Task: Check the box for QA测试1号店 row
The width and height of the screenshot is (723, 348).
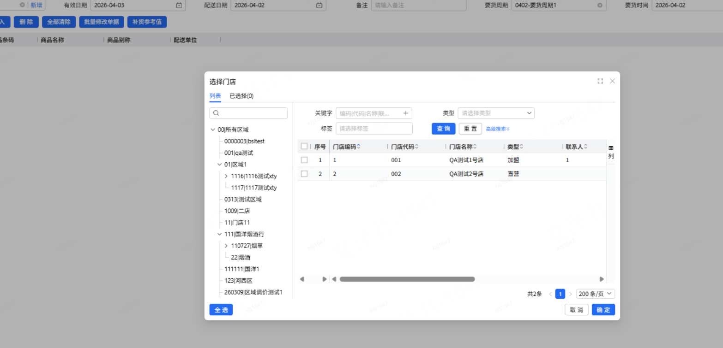Action: click(304, 160)
